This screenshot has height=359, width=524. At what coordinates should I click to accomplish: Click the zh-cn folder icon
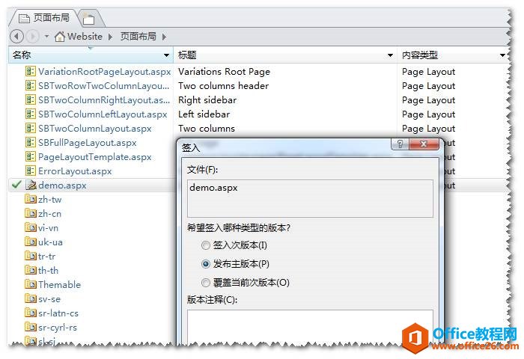tap(31, 213)
